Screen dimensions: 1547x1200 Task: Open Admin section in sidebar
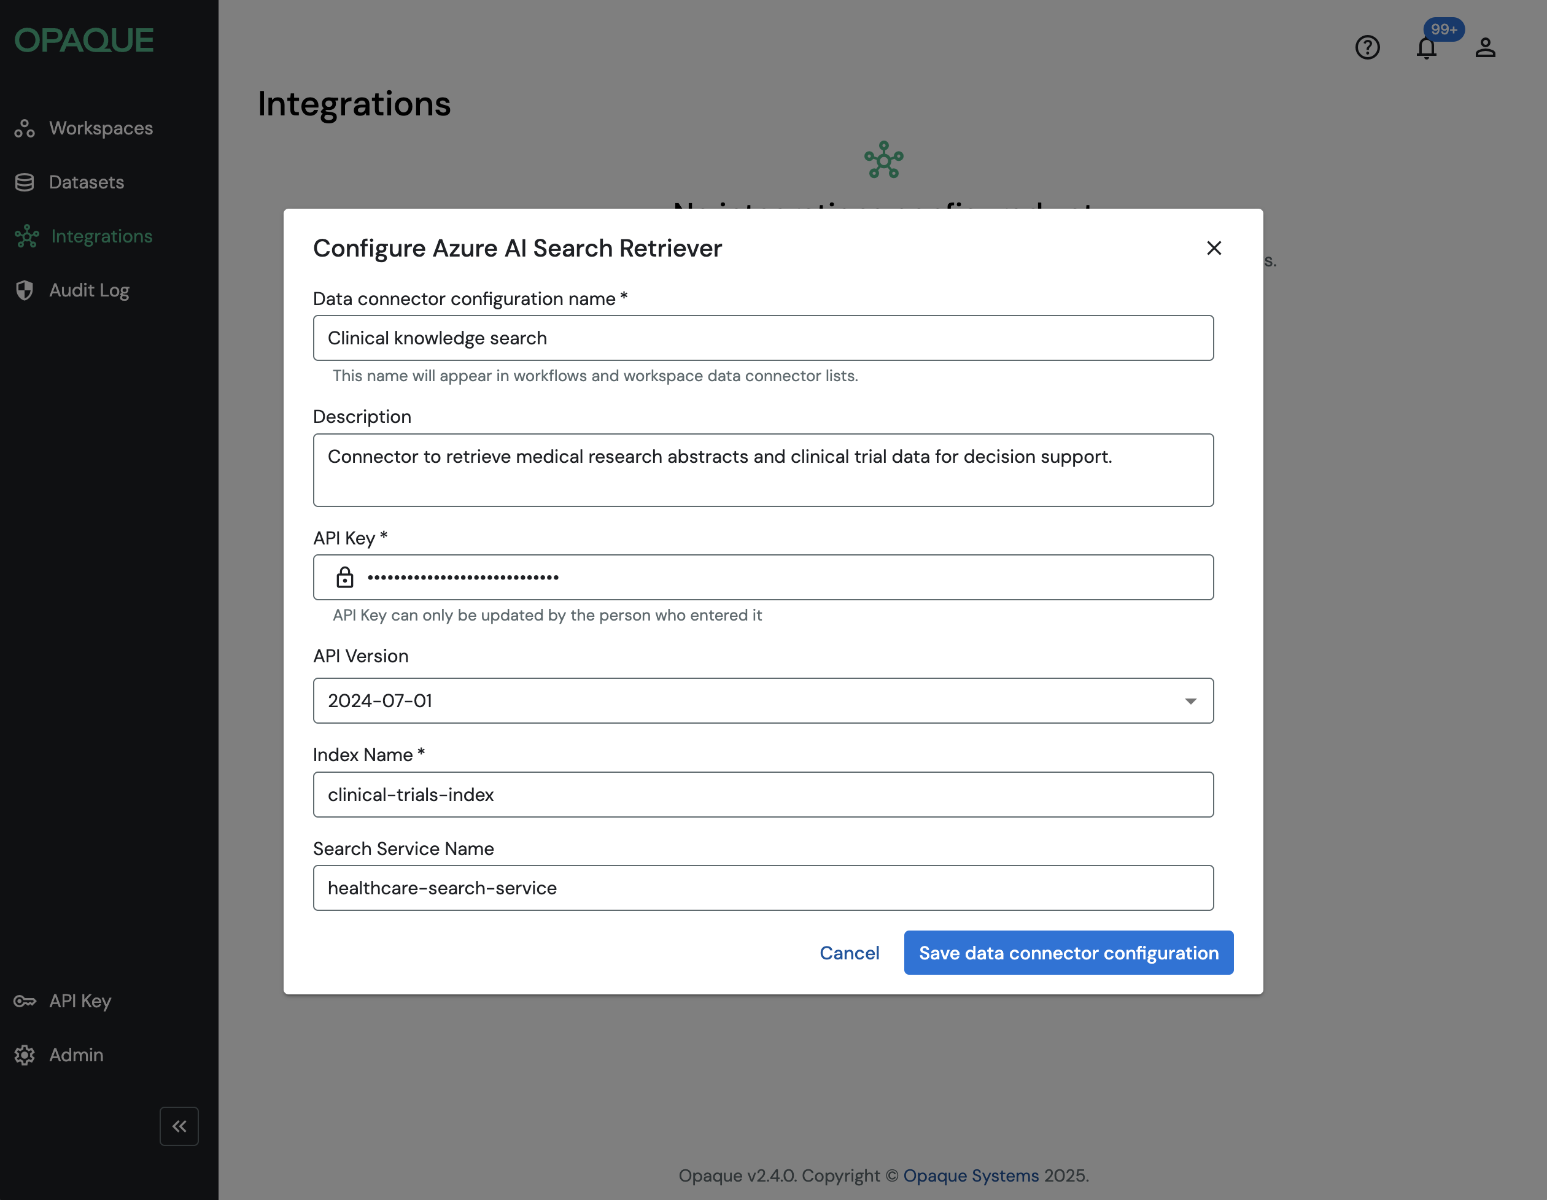76,1055
